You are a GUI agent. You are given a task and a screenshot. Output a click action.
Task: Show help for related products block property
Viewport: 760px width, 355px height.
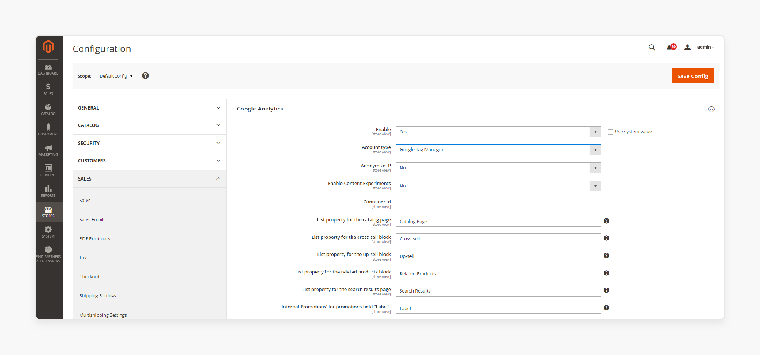[x=606, y=273]
